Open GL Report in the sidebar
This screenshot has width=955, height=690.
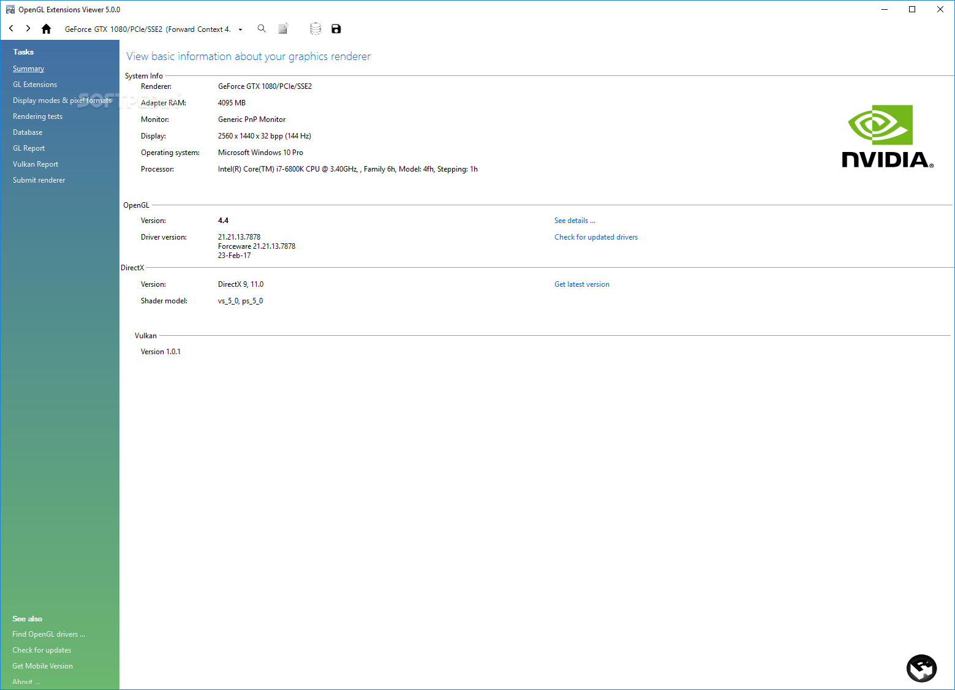(x=29, y=148)
